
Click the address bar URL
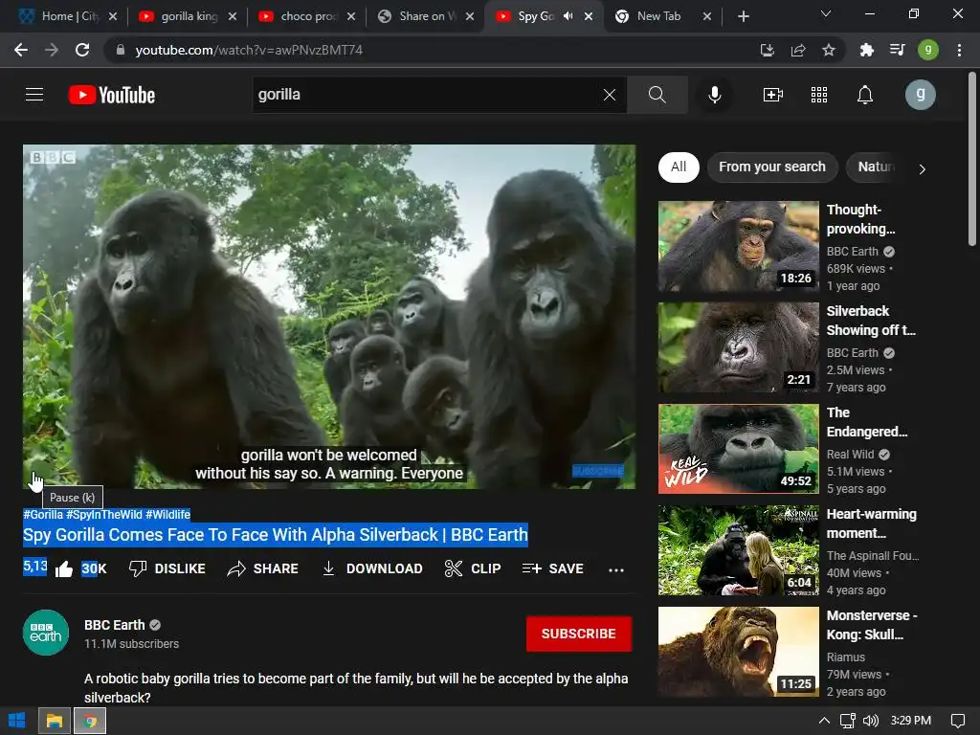pos(249,50)
